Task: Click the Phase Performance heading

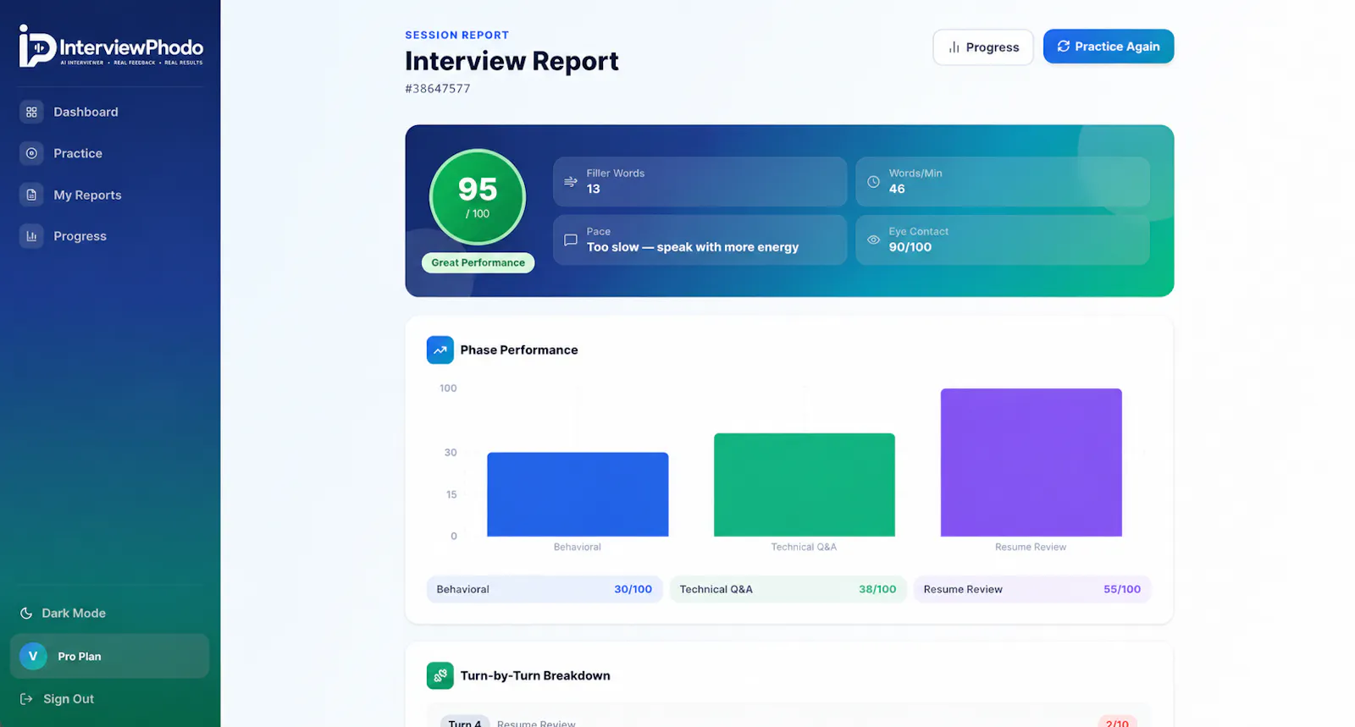Action: (x=519, y=350)
